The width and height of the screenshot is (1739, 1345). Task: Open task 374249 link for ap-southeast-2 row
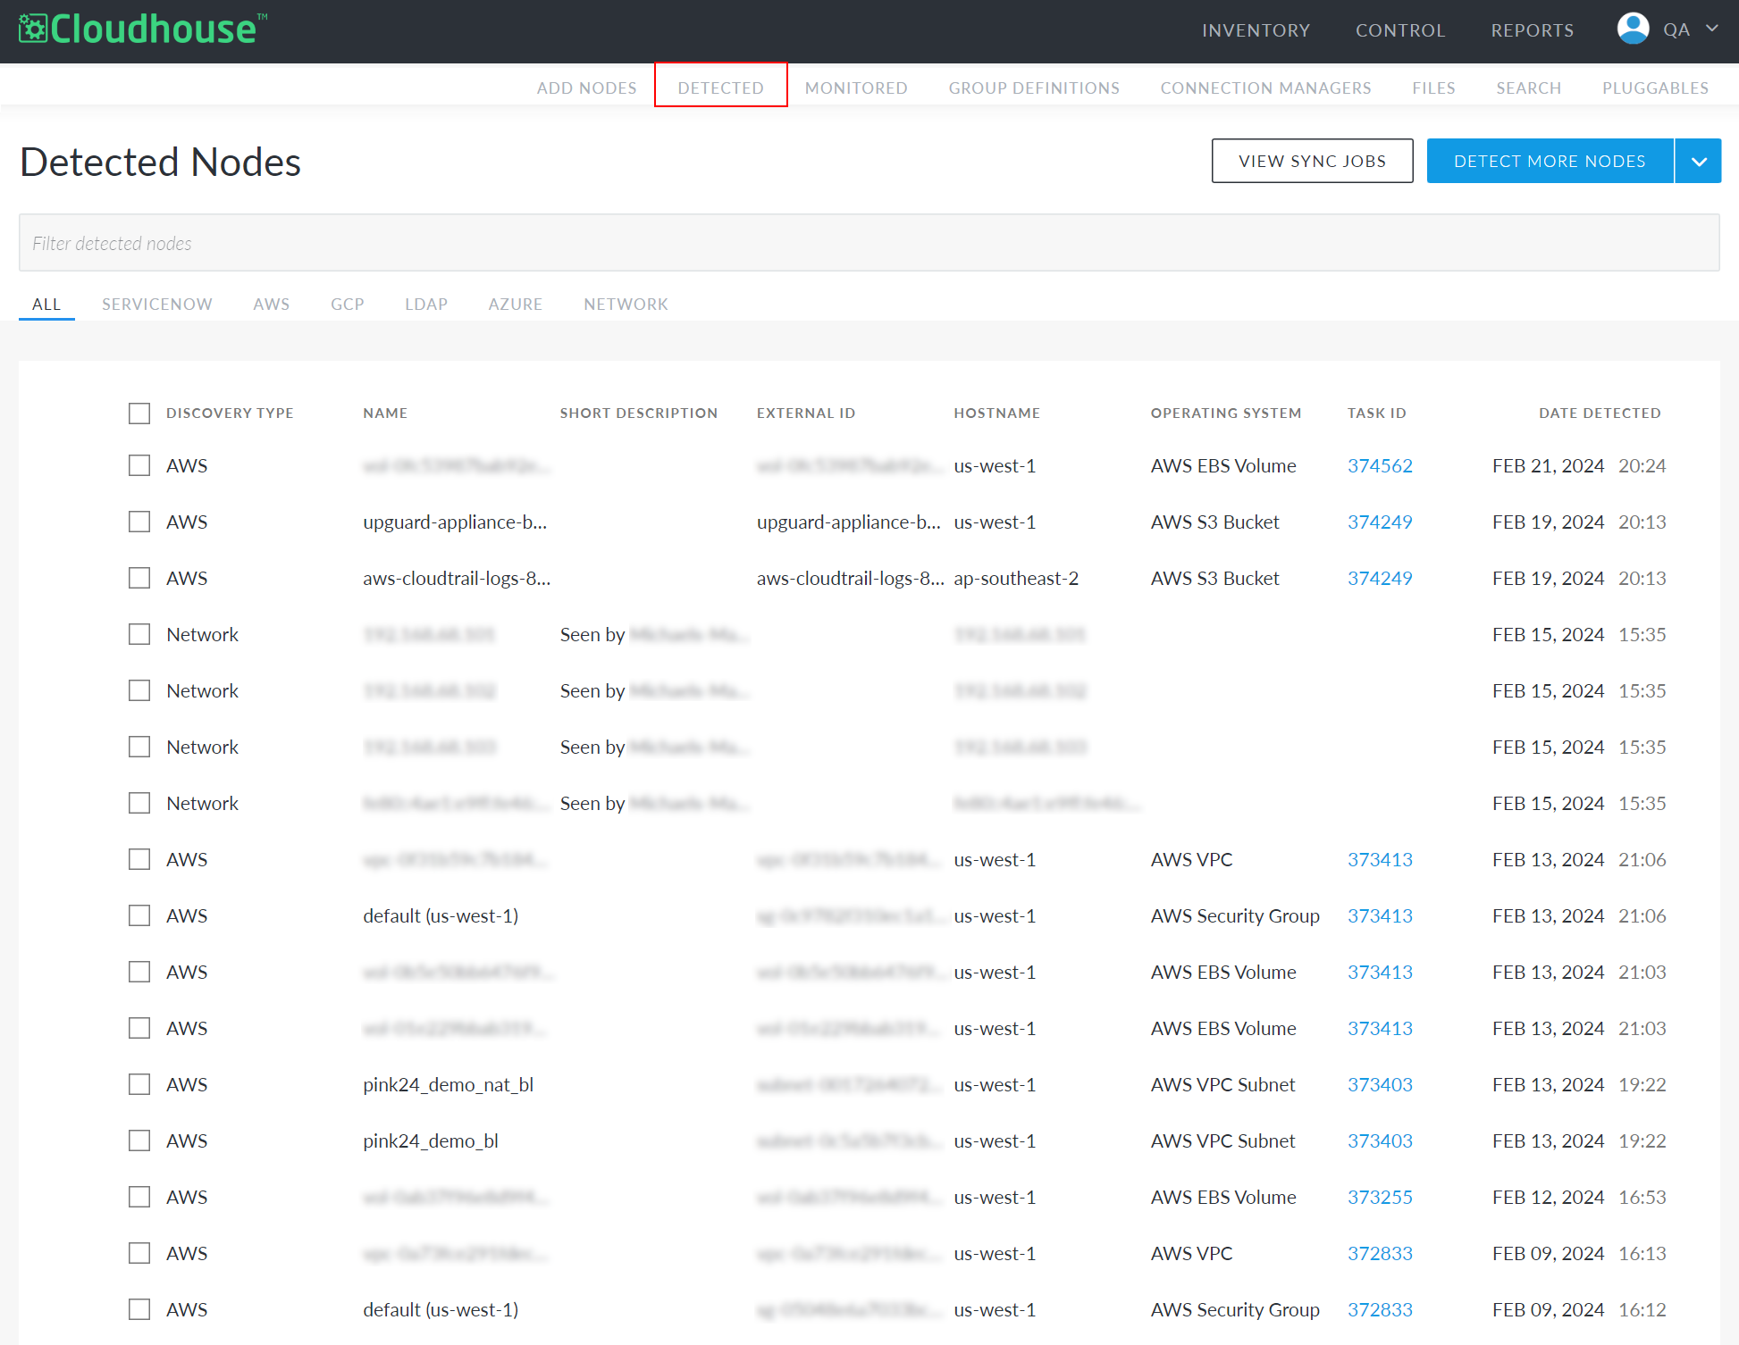click(1380, 578)
